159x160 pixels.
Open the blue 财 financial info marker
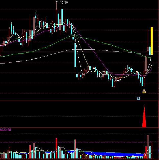pos(138,99)
